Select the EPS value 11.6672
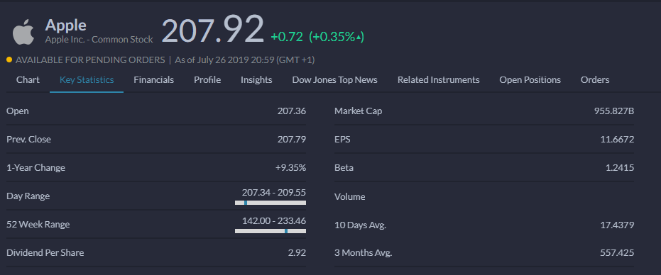The height and width of the screenshot is (275, 661). coord(617,140)
